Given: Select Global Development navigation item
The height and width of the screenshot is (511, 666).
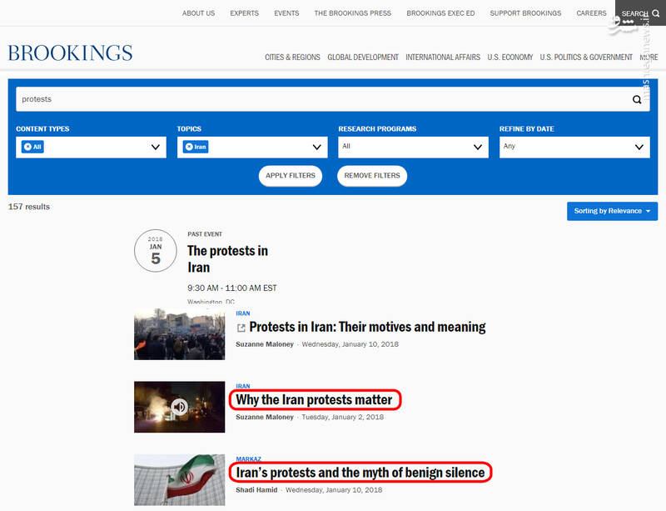Looking at the screenshot, I should coord(363,57).
